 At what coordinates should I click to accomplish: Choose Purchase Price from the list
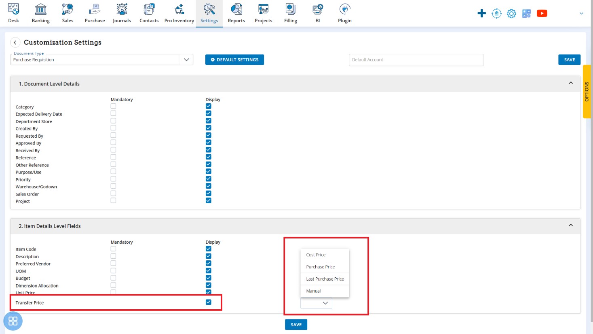click(325, 267)
